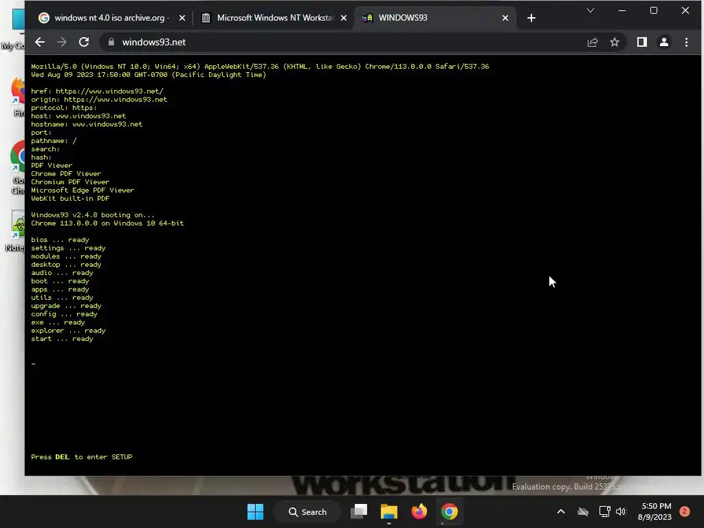Viewport: 704px width, 528px height.
Task: Click the taskbar Search box
Action: coord(308,511)
